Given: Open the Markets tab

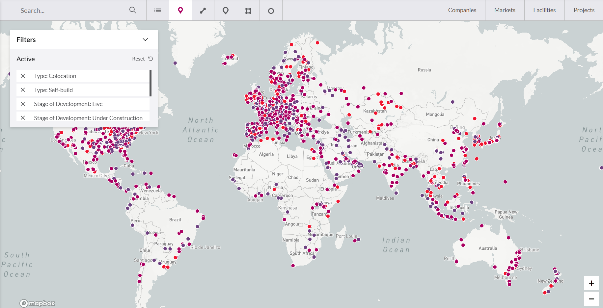Looking at the screenshot, I should [505, 10].
